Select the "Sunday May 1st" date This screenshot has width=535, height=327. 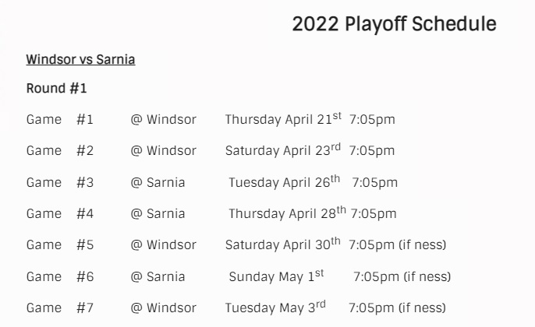coord(276,276)
